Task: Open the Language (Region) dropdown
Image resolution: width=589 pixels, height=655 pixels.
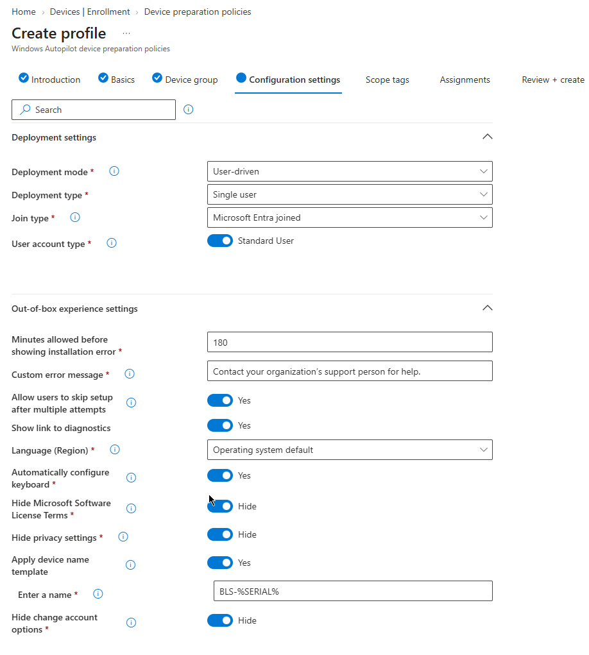Action: (x=350, y=450)
